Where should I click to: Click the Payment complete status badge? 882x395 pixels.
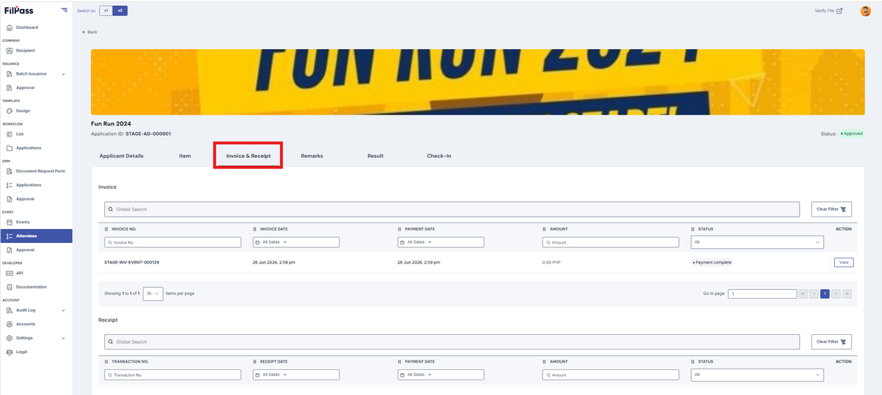[711, 262]
